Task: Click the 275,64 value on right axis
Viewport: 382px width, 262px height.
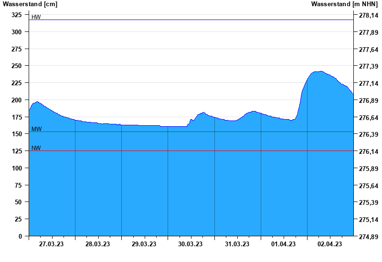Action: [x=369, y=186]
